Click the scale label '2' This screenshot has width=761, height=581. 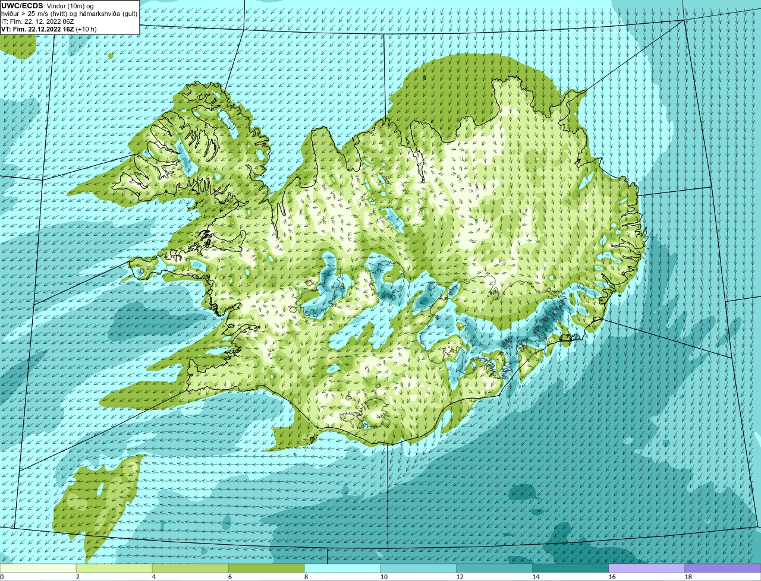coord(78,577)
